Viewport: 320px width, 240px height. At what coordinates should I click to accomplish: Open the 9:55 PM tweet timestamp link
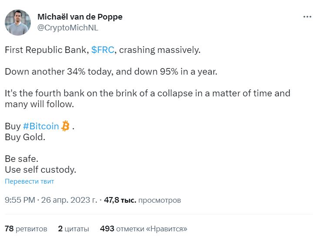click(51, 201)
